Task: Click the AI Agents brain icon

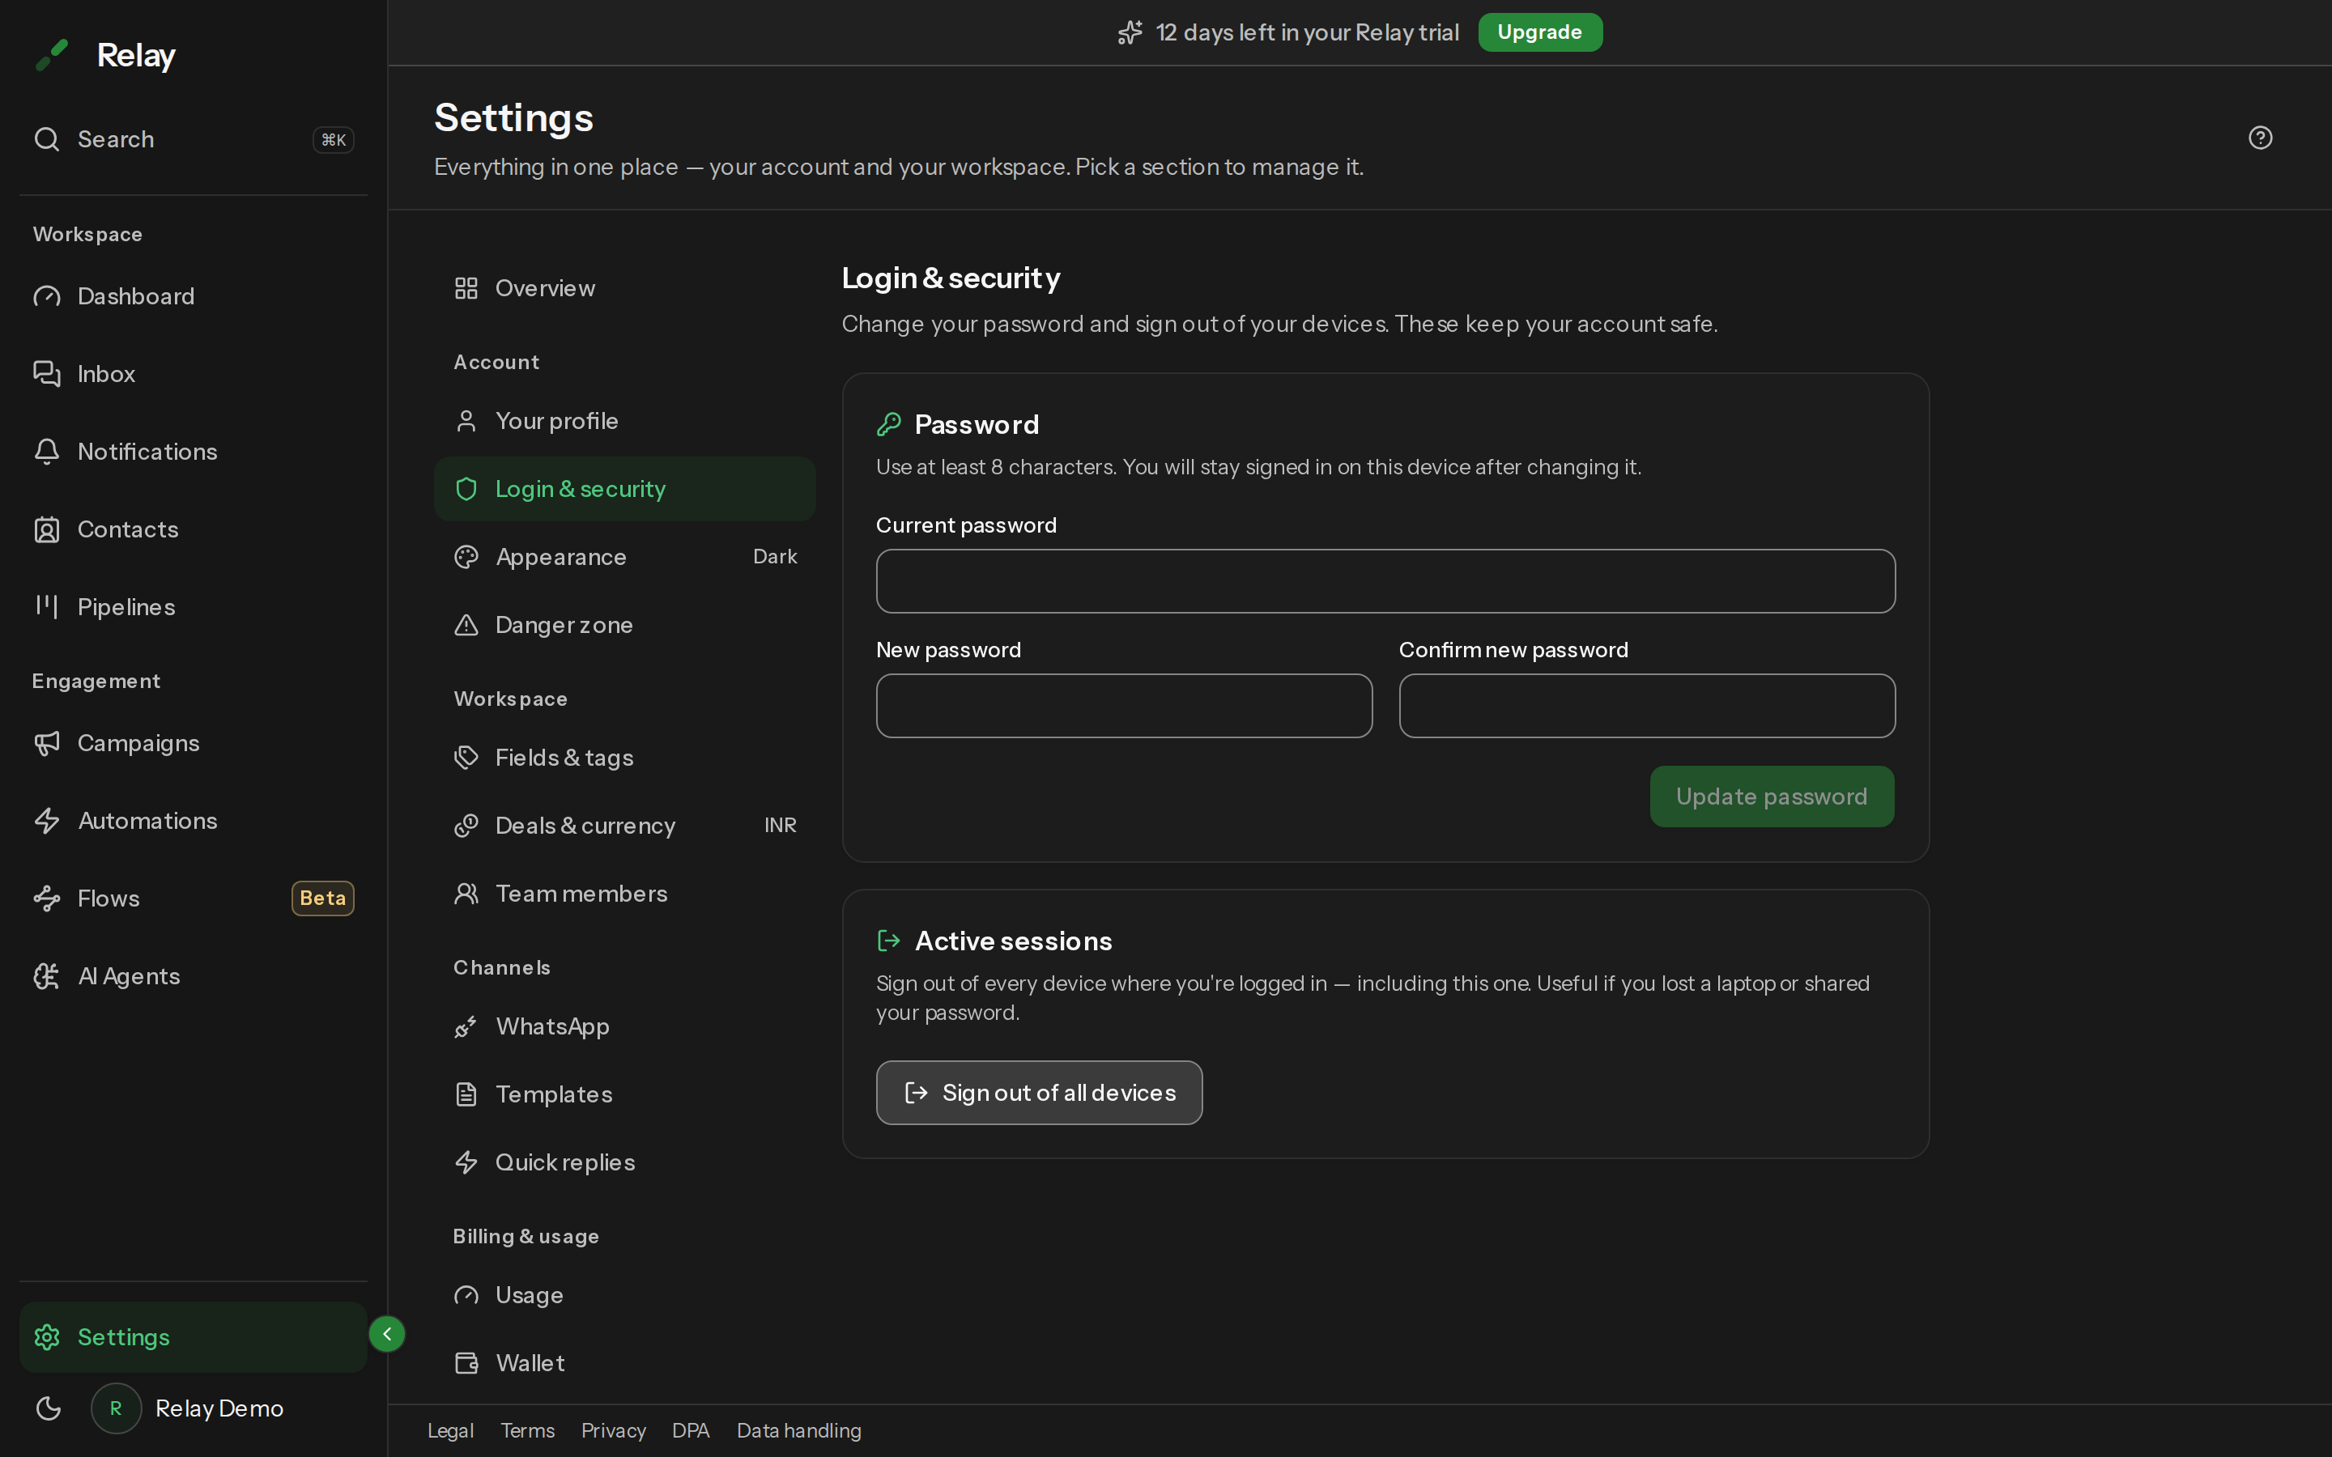Action: pyautogui.click(x=46, y=976)
